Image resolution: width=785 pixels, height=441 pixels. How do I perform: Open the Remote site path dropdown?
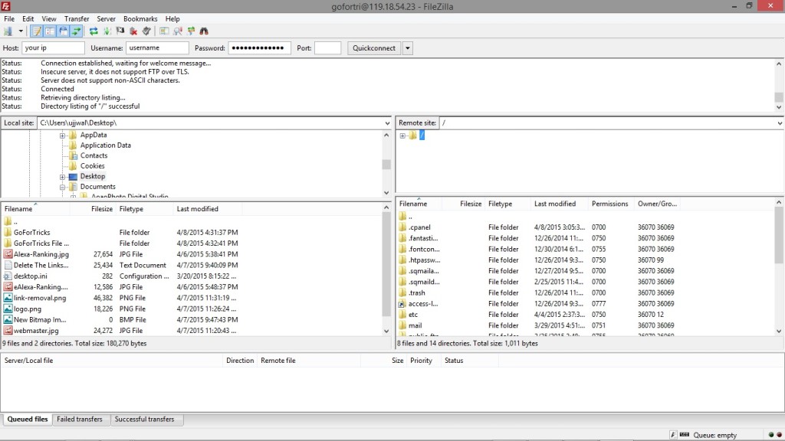pyautogui.click(x=780, y=123)
